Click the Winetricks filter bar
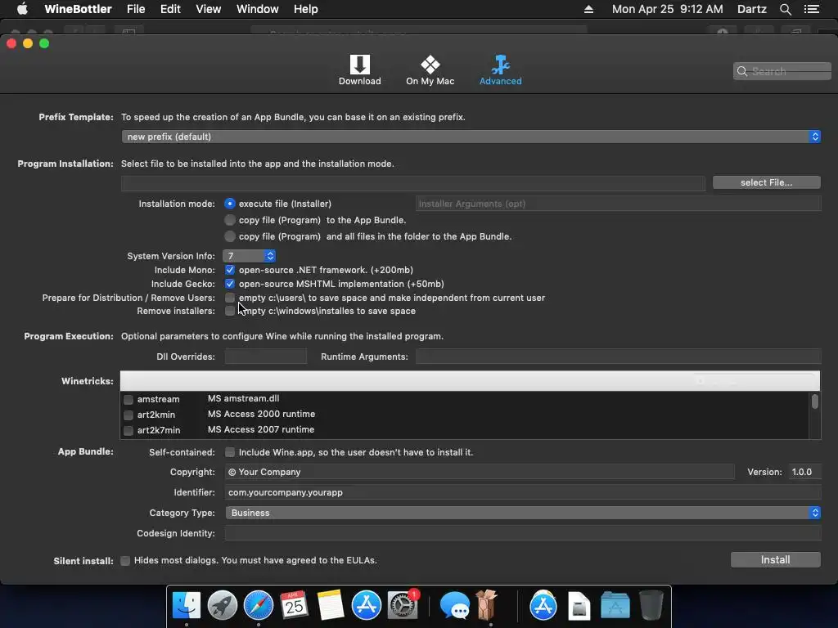 tap(470, 381)
